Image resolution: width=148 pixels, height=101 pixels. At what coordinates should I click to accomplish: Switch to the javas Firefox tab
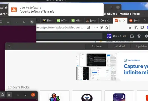click(91, 21)
